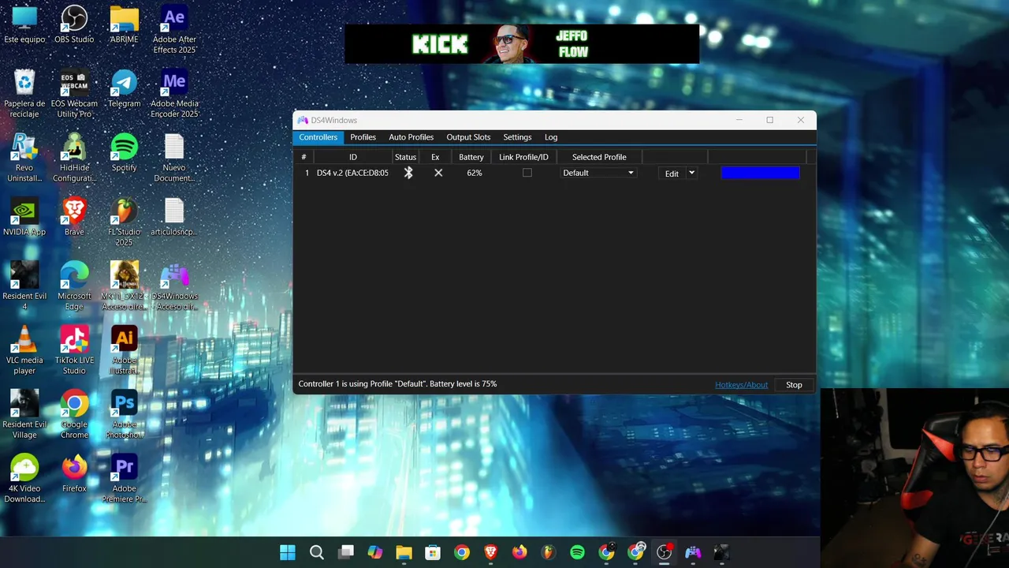Select the Nuevo Documento text file icon
The height and width of the screenshot is (568, 1009).
pos(174,158)
